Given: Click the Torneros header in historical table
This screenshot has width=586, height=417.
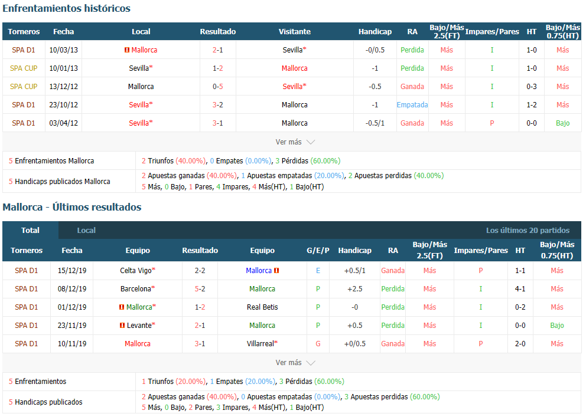Looking at the screenshot, I should 24,32.
